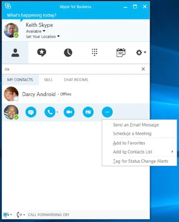179x222 pixels.
Task: View the contact card icon
Action: [x=88, y=112]
